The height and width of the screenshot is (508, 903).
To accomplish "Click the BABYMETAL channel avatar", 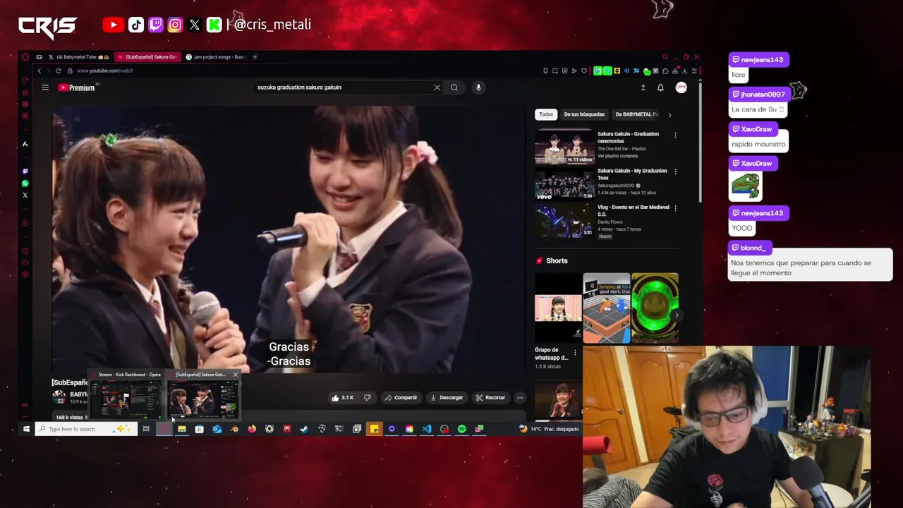I will (59, 397).
